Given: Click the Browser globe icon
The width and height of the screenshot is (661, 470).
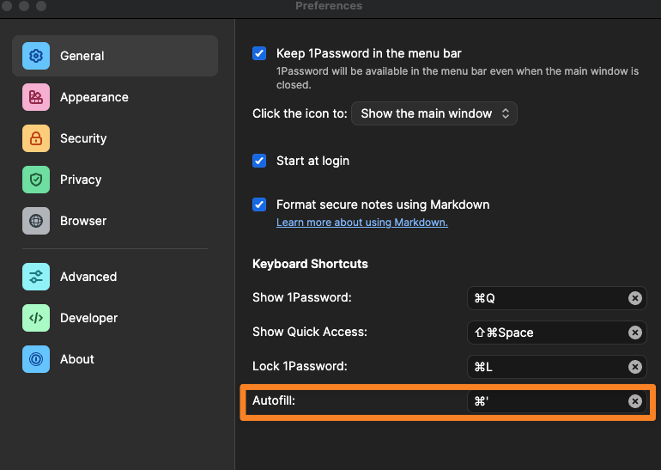Looking at the screenshot, I should [x=36, y=221].
